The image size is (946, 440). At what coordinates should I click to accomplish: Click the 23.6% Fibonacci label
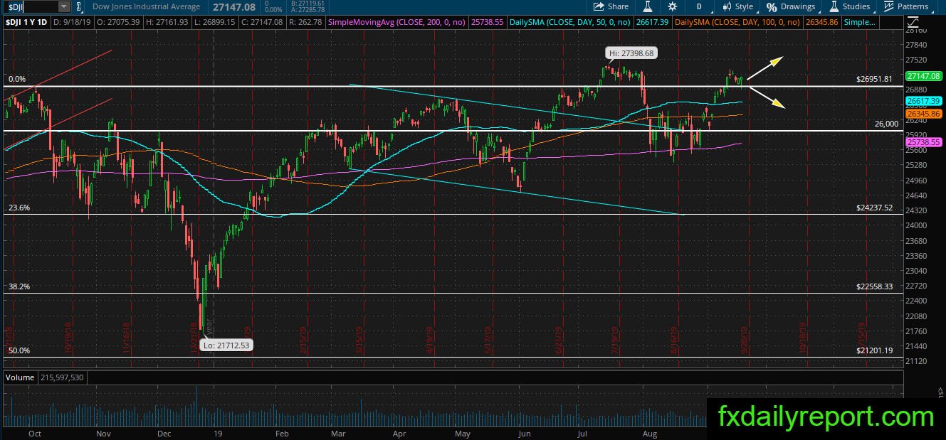(19, 208)
